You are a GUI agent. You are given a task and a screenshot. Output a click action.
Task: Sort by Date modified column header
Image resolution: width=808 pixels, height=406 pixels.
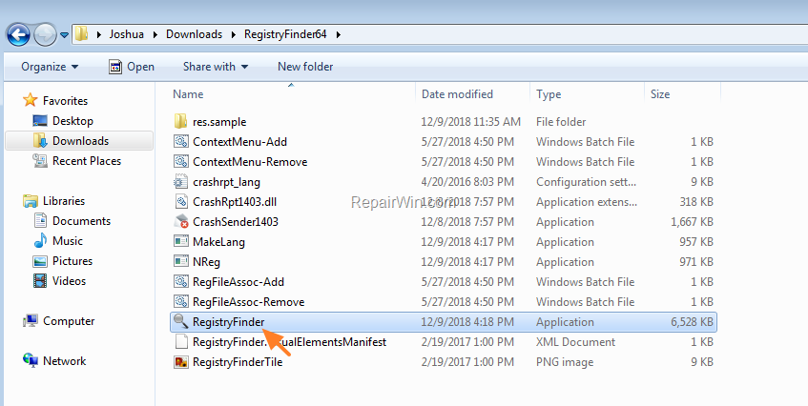[x=457, y=94]
